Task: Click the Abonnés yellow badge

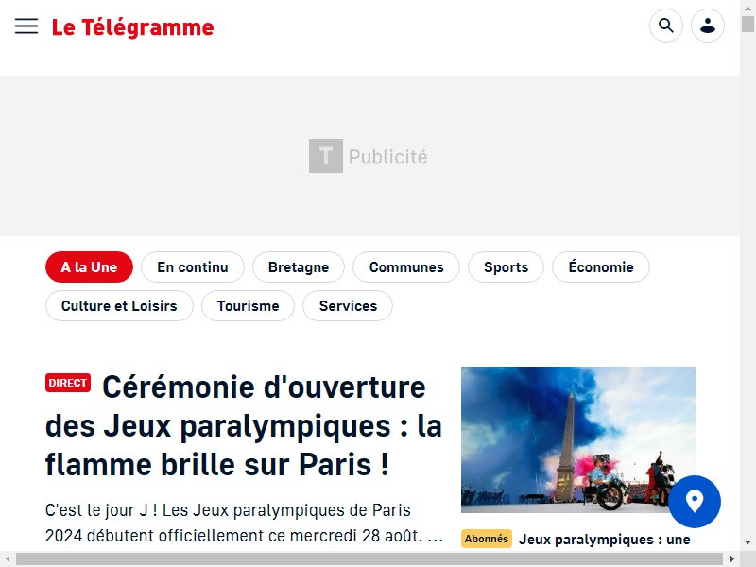Action: [487, 539]
